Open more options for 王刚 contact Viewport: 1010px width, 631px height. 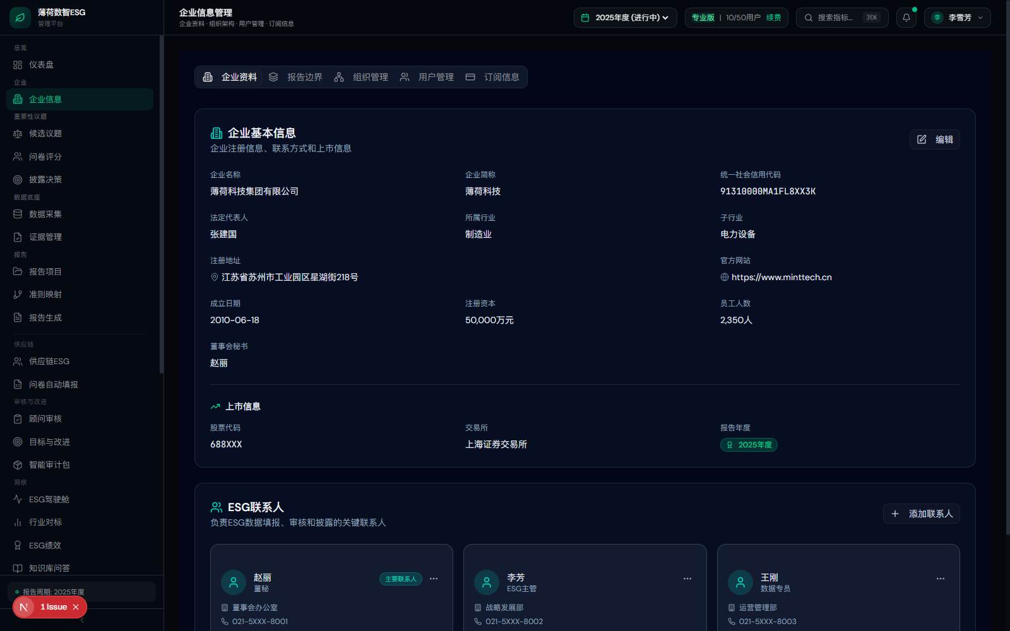click(941, 579)
